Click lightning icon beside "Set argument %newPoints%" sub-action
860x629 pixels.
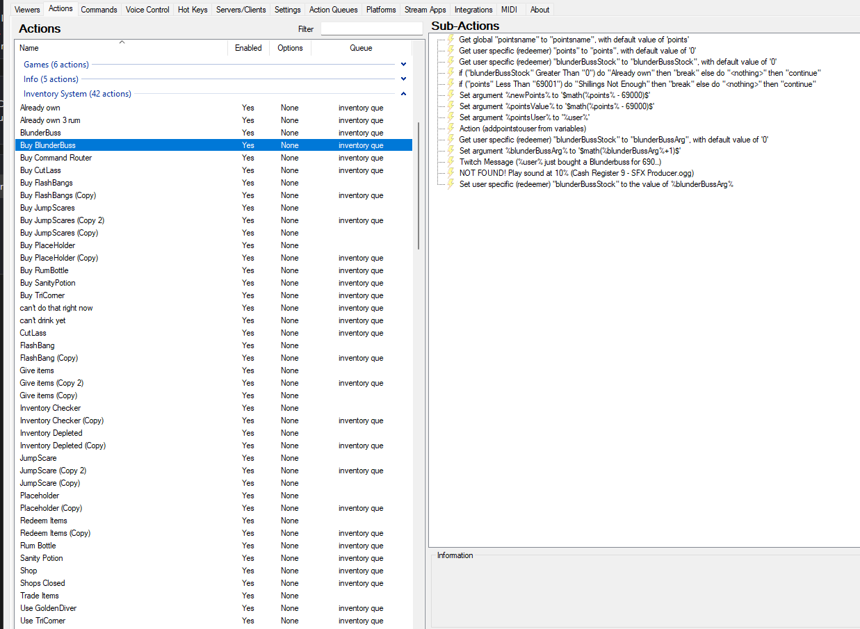pyautogui.click(x=450, y=95)
